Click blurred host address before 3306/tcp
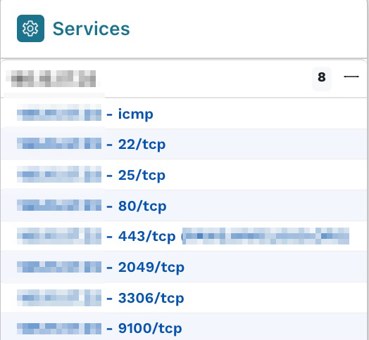Screen dimensions: 369x340 59,298
